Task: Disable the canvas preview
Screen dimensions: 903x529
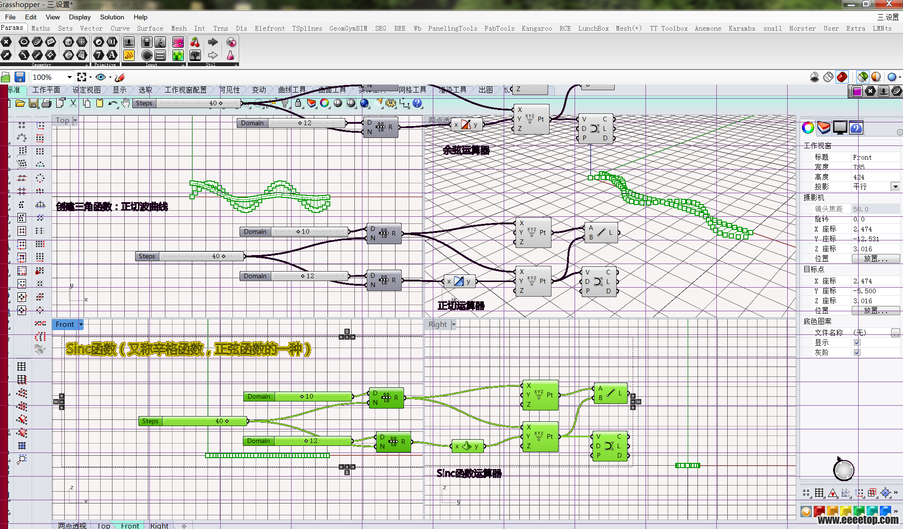Action: pos(814,77)
